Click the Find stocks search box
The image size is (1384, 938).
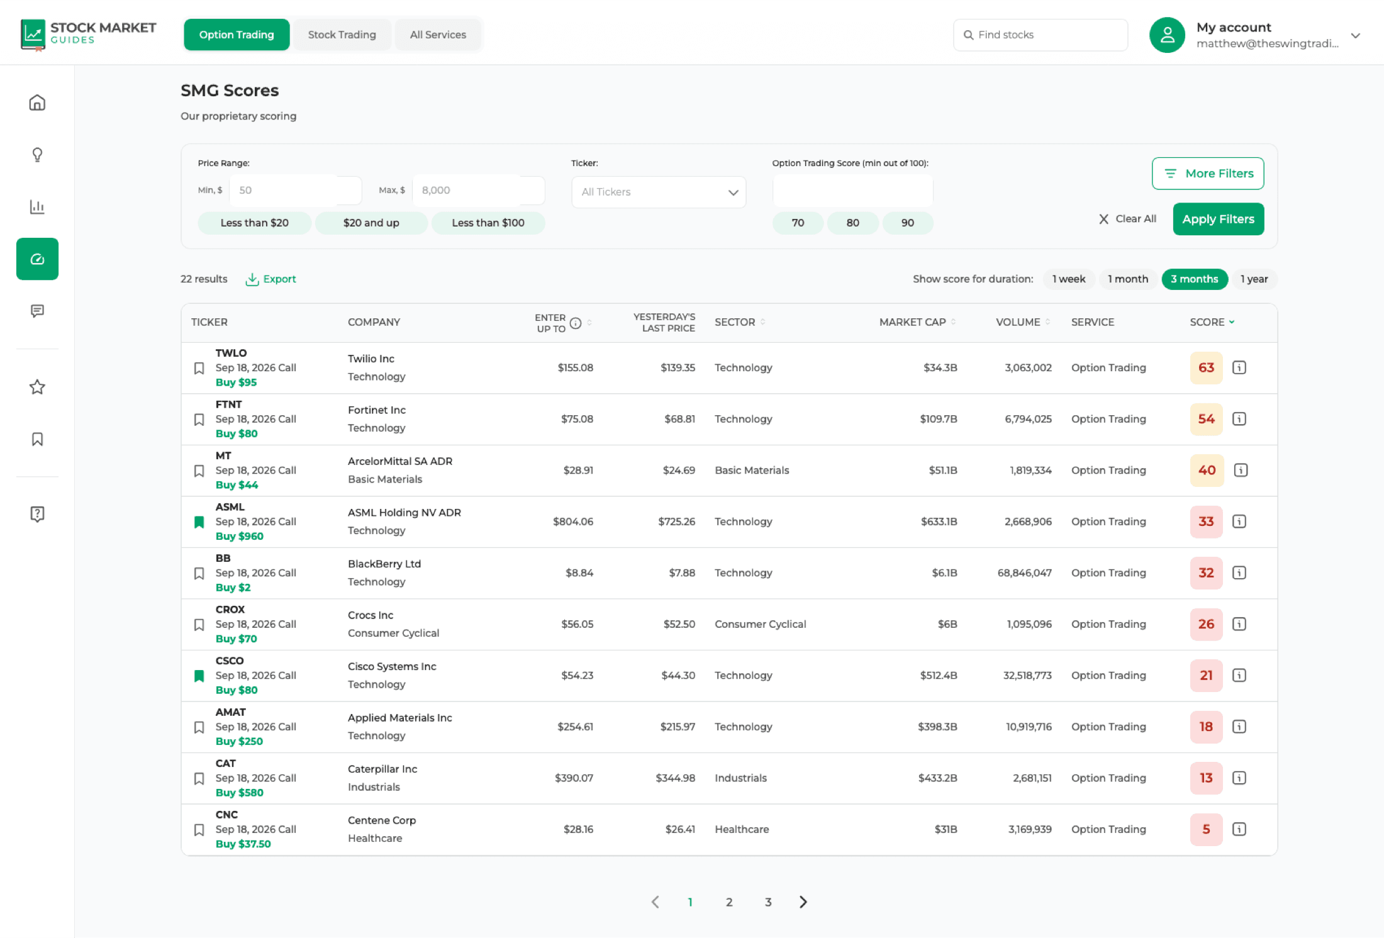(x=1041, y=35)
